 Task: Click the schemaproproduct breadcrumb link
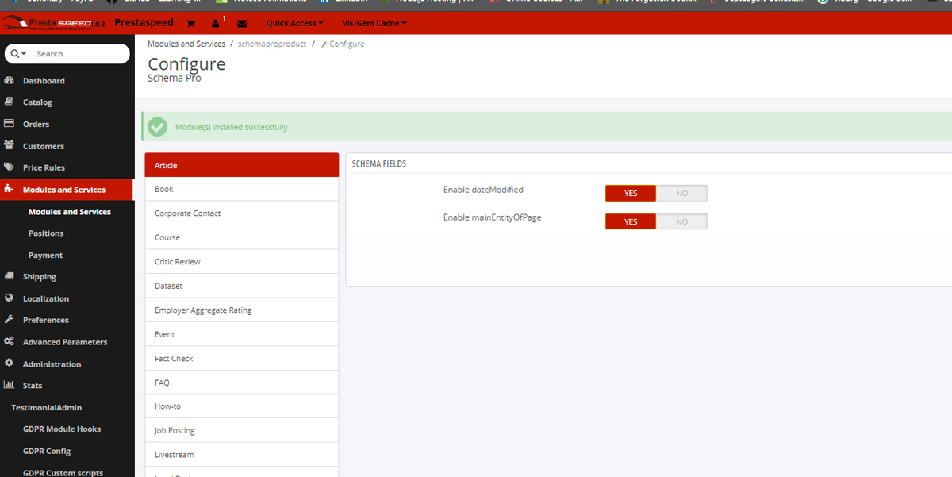[x=272, y=44]
